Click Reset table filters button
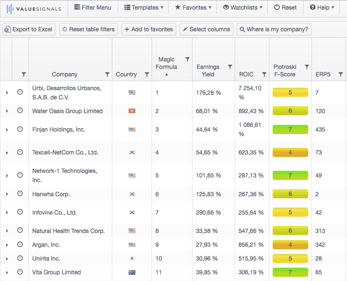 point(89,29)
